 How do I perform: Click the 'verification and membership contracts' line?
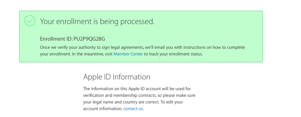[x=139, y=95]
